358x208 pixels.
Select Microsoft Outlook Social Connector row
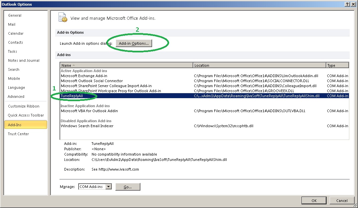point(204,81)
